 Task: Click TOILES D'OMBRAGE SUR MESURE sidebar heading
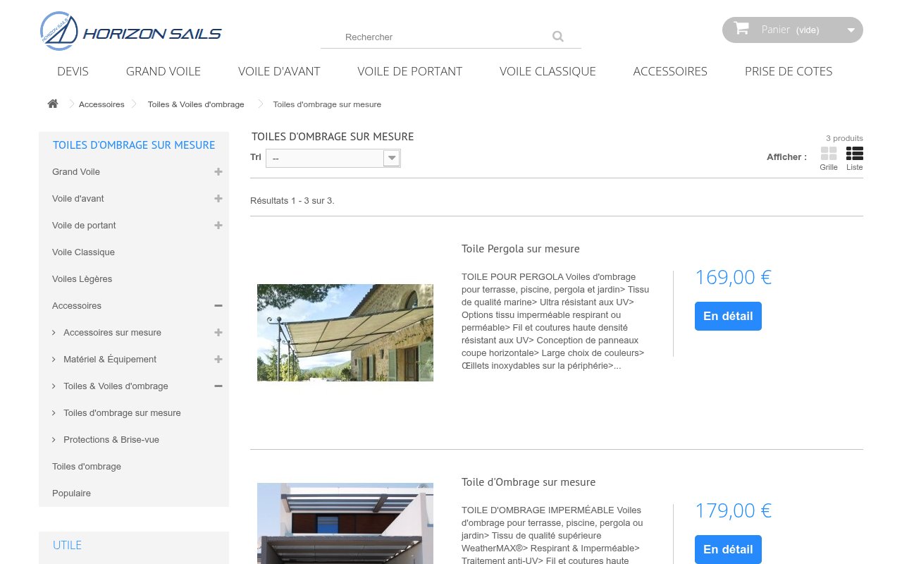click(x=134, y=145)
